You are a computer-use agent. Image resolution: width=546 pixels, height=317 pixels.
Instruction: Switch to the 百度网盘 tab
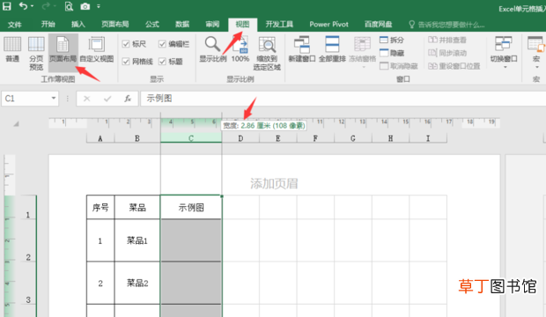coord(378,25)
